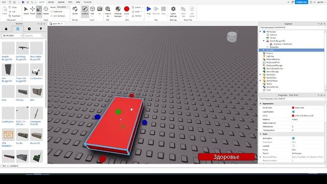
Task: Click the Toolbox search magnifier icon
Action: coord(43,36)
